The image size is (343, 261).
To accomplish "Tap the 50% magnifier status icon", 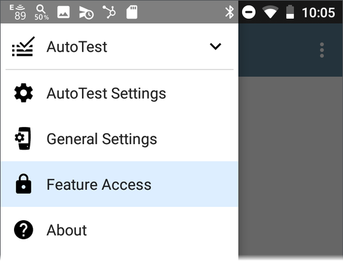I will (41, 12).
